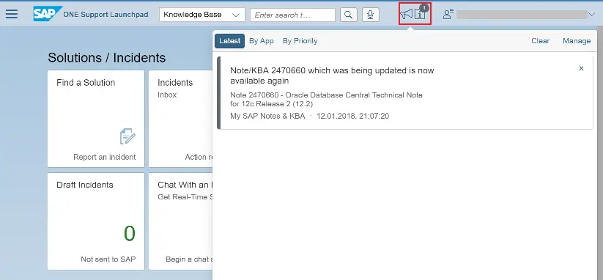Image resolution: width=603 pixels, height=280 pixels.
Task: Expand the user account chevron
Action: [591, 15]
